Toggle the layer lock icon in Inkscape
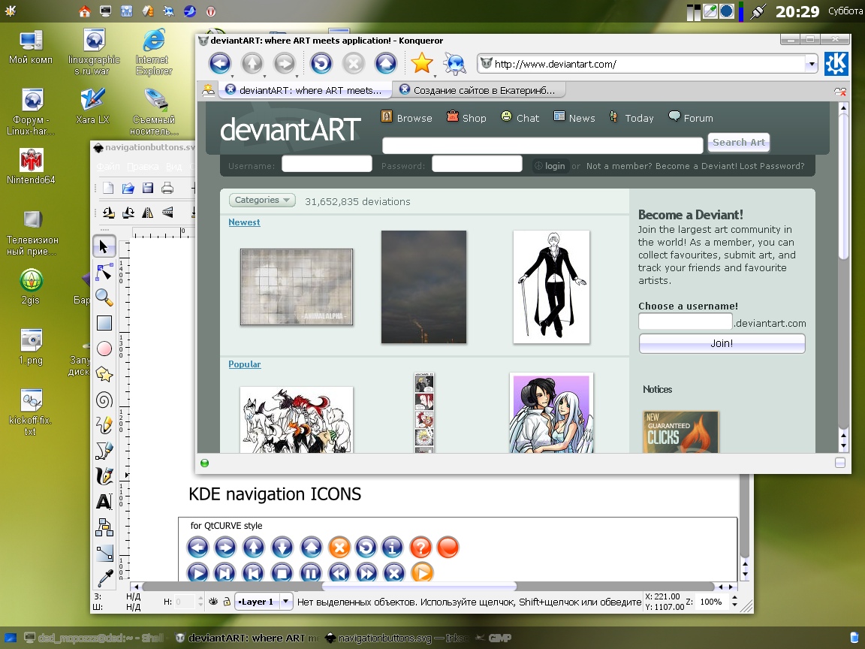Viewport: 865px width, 649px height. click(226, 602)
